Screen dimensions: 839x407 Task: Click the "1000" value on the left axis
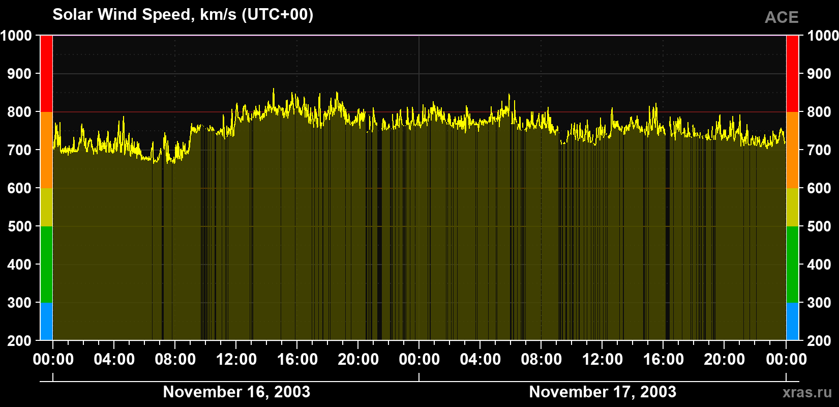click(16, 36)
